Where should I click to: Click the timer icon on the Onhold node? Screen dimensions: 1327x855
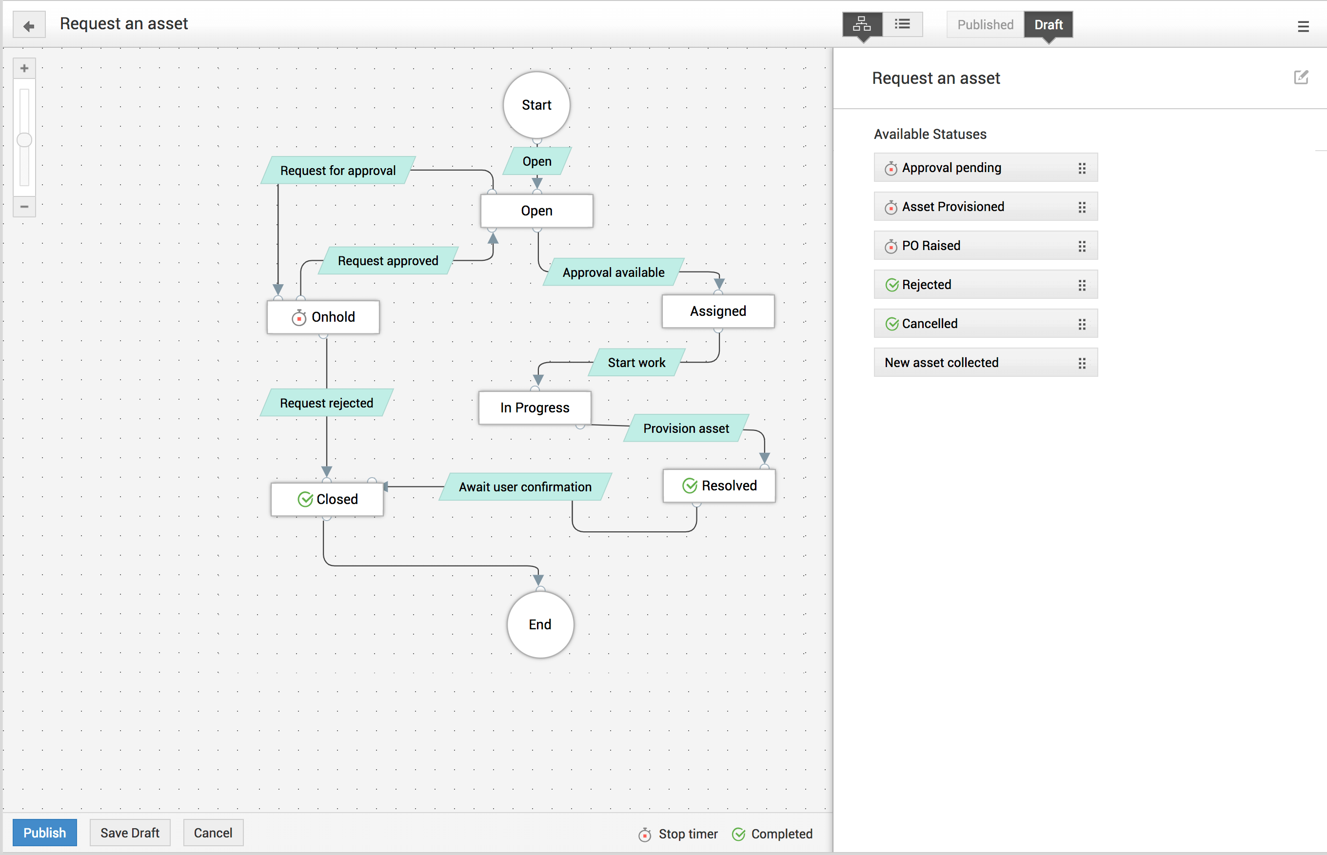pyautogui.click(x=299, y=317)
